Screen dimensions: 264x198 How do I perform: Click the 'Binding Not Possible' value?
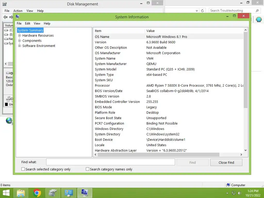click(x=162, y=123)
